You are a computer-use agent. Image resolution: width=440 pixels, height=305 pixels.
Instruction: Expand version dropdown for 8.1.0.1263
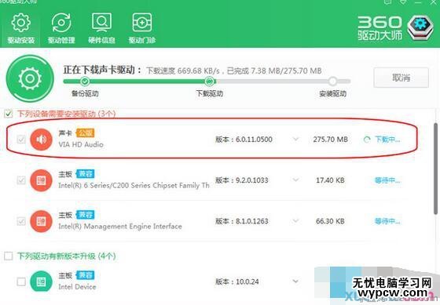point(295,221)
